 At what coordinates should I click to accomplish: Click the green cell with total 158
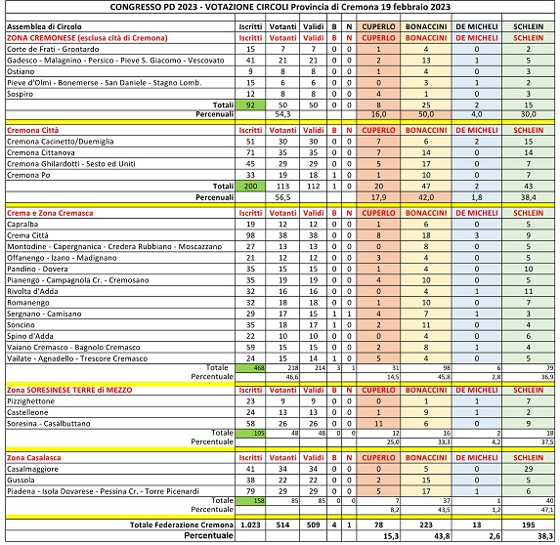pos(250,501)
